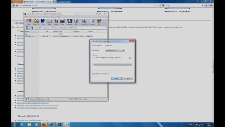Click WinRAR up-one-level icon beside address bar

point(27,28)
